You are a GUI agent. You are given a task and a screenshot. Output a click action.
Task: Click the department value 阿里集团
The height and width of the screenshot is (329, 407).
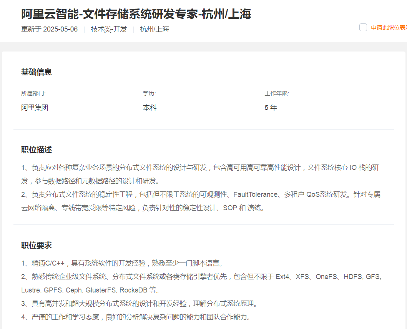[35, 108]
